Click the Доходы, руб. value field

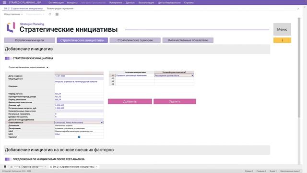(x=79, y=105)
